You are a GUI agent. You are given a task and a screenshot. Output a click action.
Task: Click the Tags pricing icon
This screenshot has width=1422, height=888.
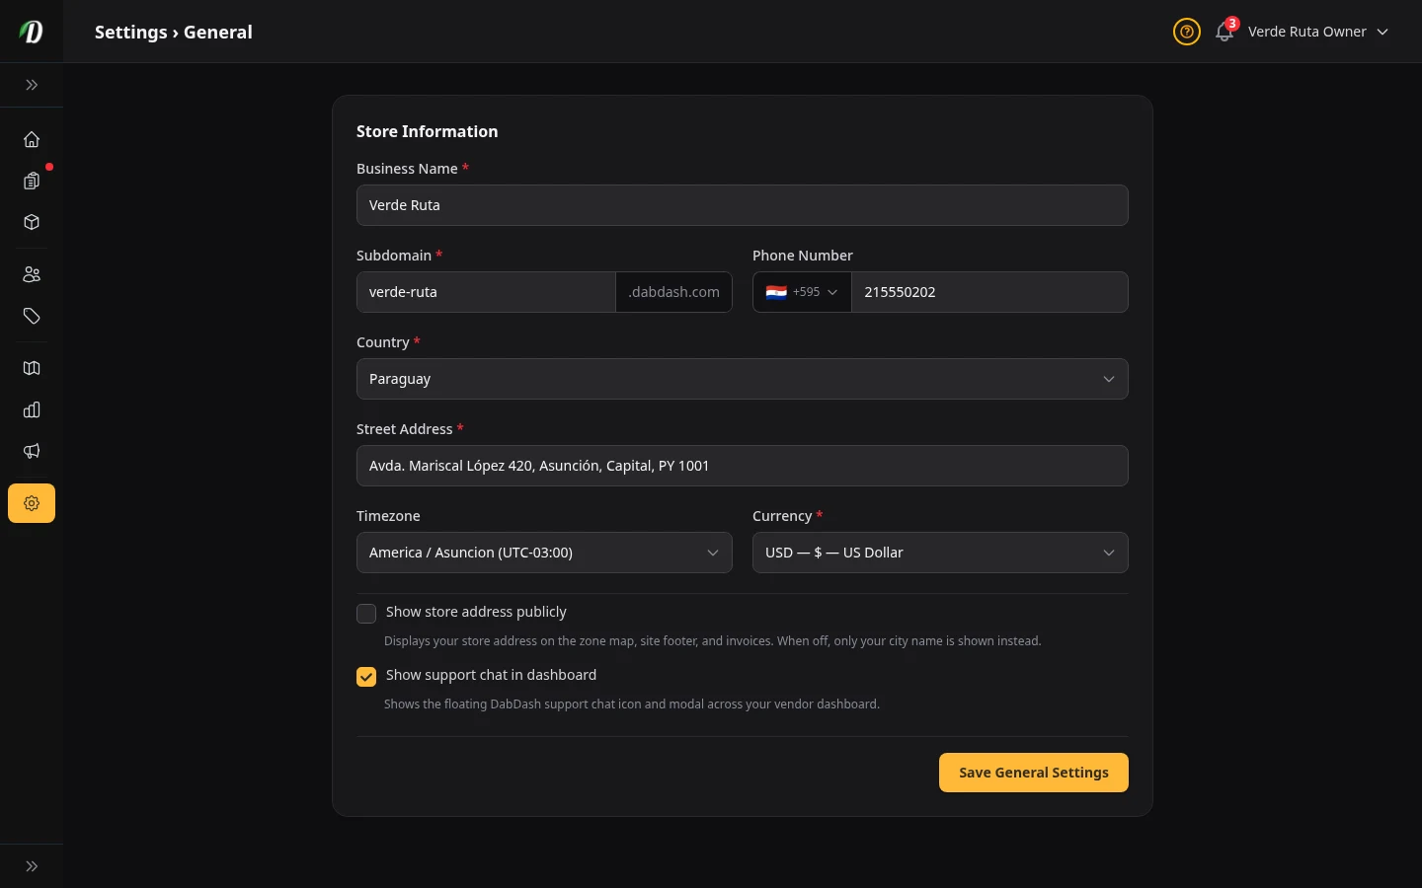point(32,317)
